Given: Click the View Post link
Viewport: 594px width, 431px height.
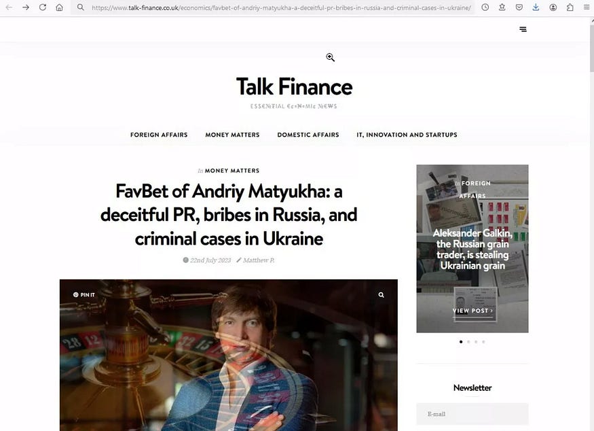Looking at the screenshot, I should pos(472,311).
